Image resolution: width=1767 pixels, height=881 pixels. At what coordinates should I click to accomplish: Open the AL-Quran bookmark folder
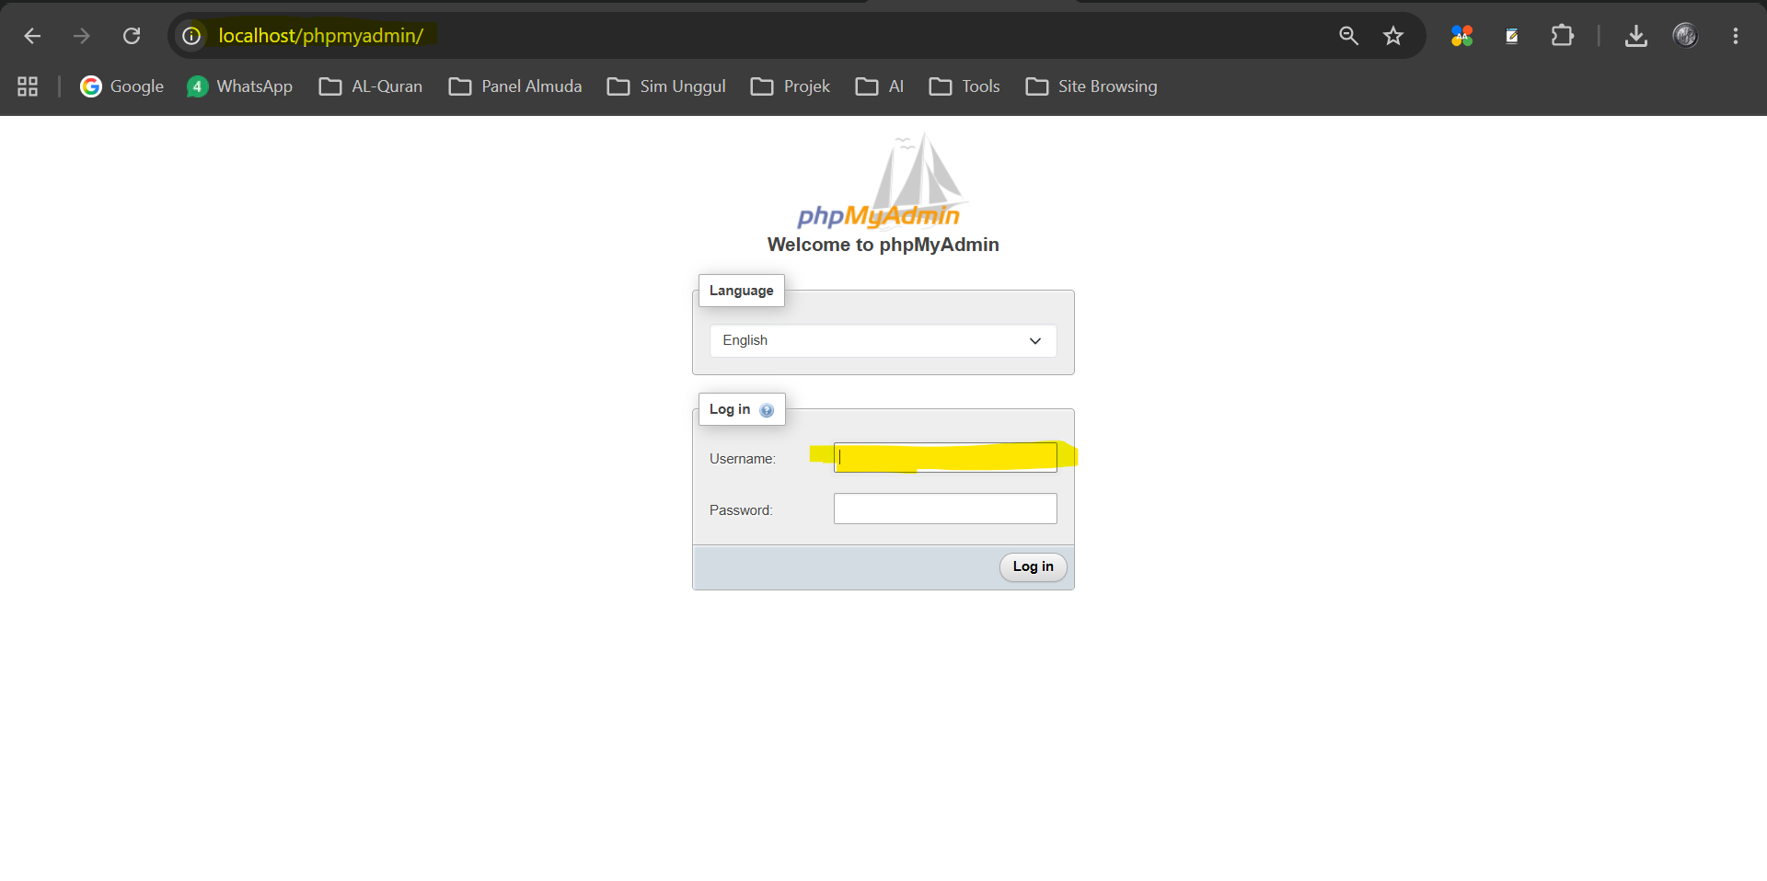coord(371,86)
